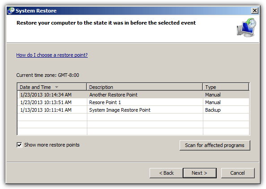Sort by Type column header

click(x=226, y=87)
